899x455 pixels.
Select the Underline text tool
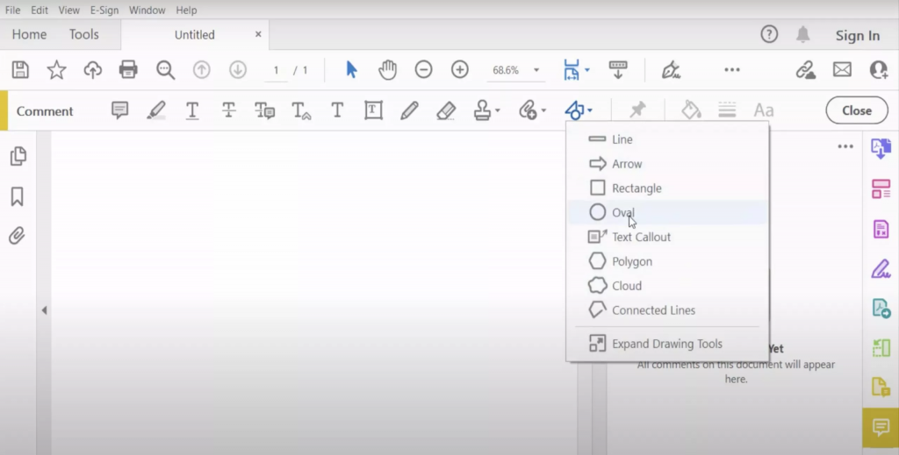[x=192, y=110]
